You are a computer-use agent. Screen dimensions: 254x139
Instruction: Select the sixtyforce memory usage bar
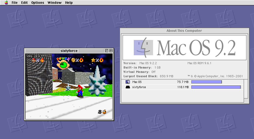pyautogui.click(x=216, y=87)
